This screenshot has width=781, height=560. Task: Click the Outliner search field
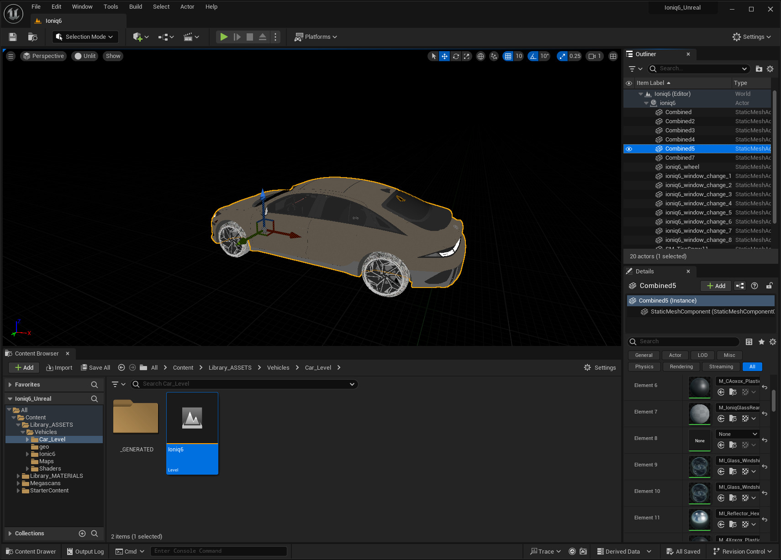click(698, 69)
